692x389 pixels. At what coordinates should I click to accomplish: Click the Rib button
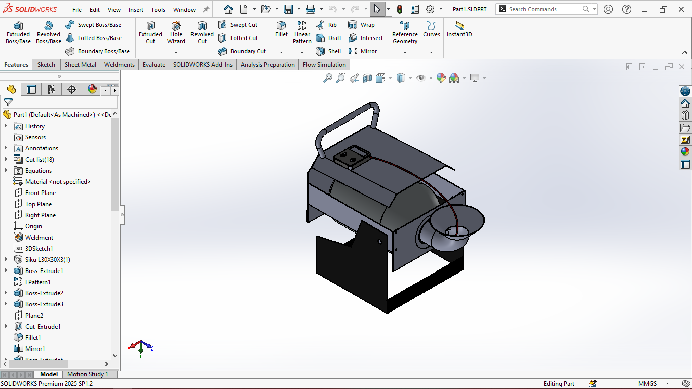tap(326, 25)
